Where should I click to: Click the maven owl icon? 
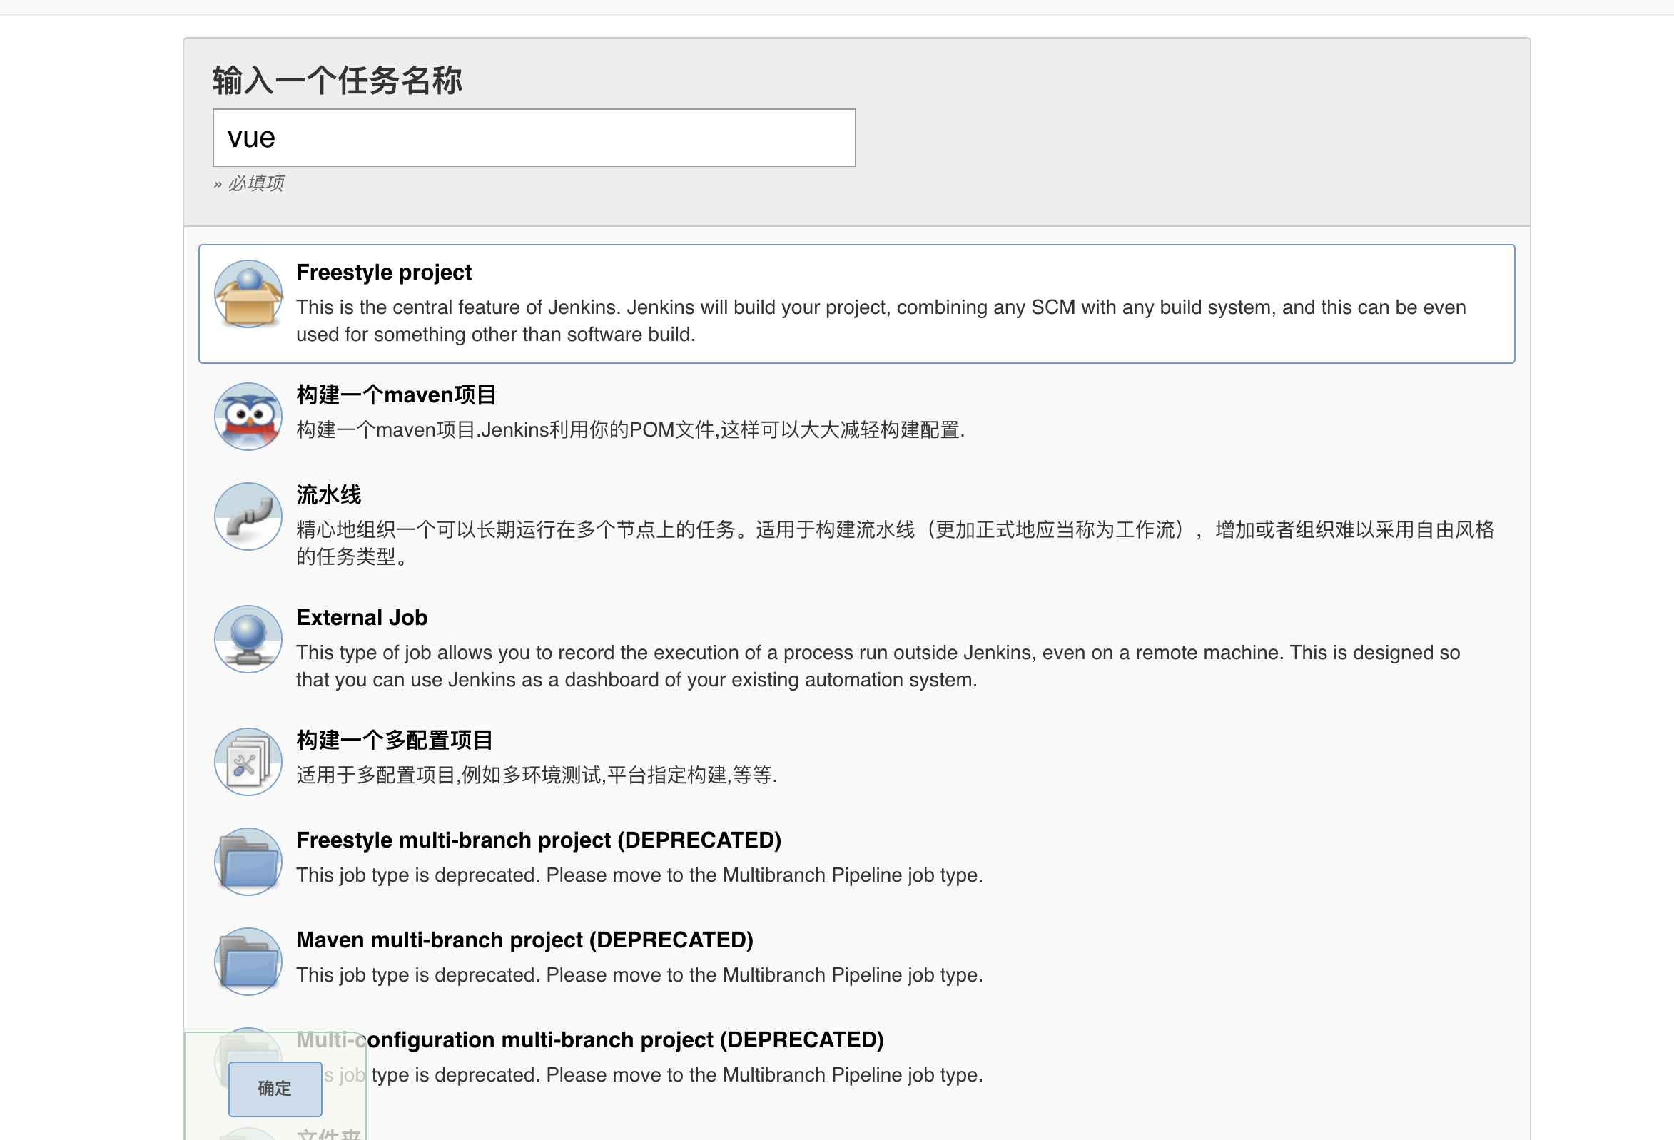coord(248,416)
